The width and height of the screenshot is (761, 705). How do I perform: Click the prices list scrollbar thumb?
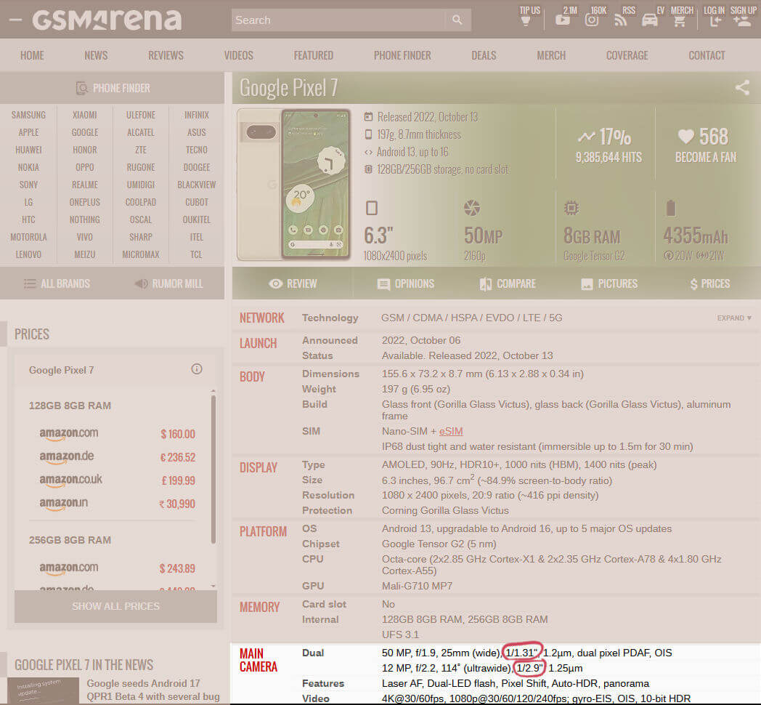(x=213, y=470)
